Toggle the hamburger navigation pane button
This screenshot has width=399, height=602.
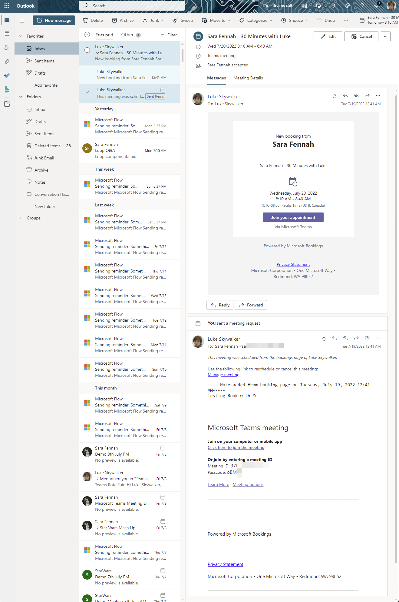tap(22, 21)
